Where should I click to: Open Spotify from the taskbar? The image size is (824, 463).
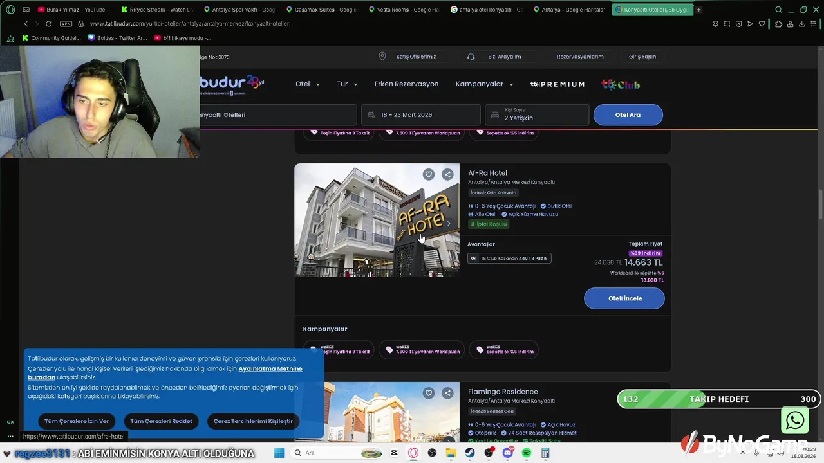pos(527,453)
